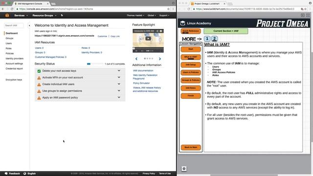The image size is (313, 176).
Task: Open the Policy Simulator link
Action: (x=141, y=83)
